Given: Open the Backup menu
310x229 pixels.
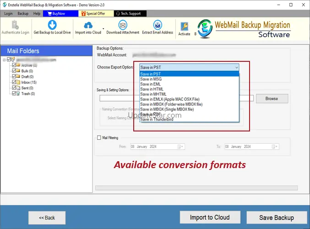Looking at the screenshot, I should [23, 13].
